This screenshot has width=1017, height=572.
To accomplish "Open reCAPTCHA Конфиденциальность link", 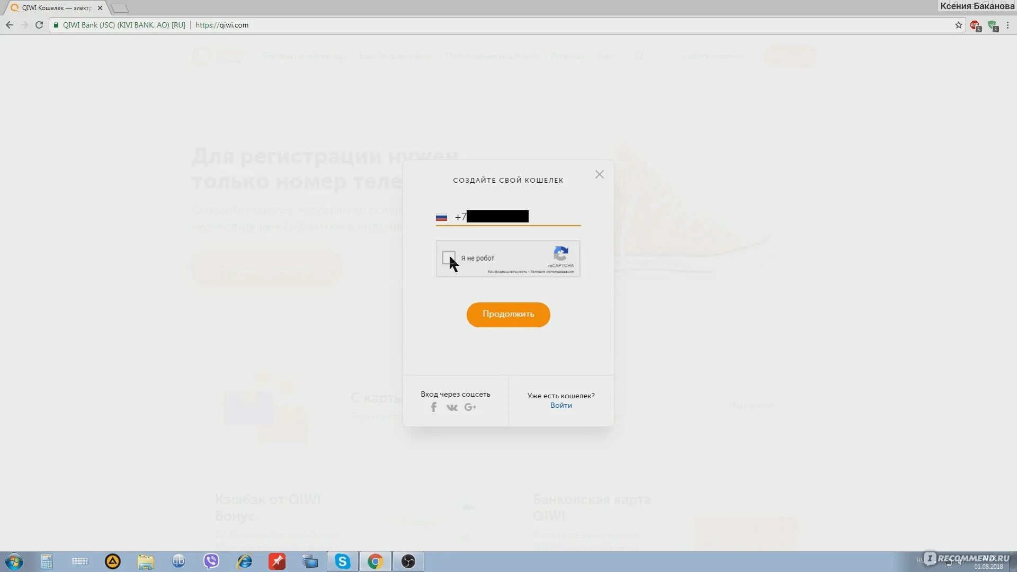I will tap(507, 272).
